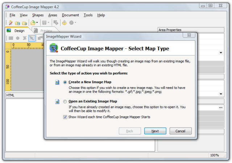232x163 pixels.
Task: Open the Shapes menu
Action: pos(38,15)
